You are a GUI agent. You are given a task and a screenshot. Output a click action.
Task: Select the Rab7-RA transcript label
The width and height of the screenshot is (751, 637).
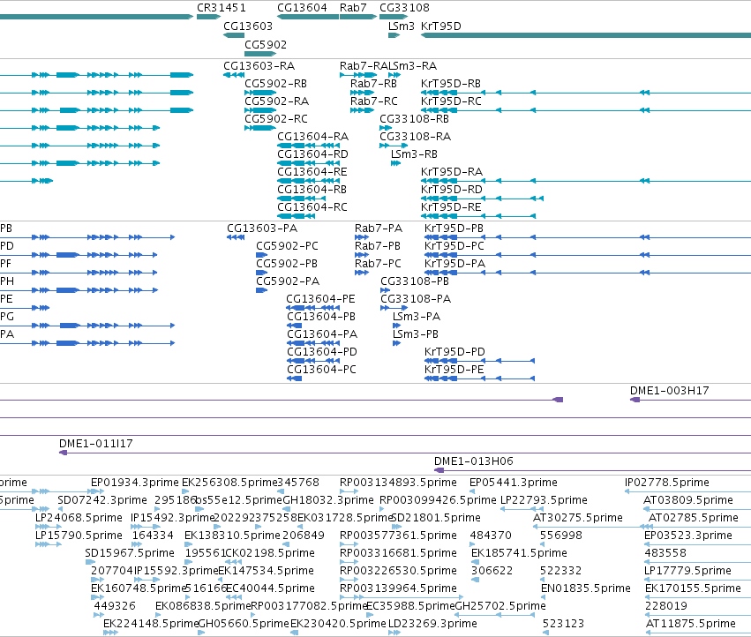coord(364,65)
